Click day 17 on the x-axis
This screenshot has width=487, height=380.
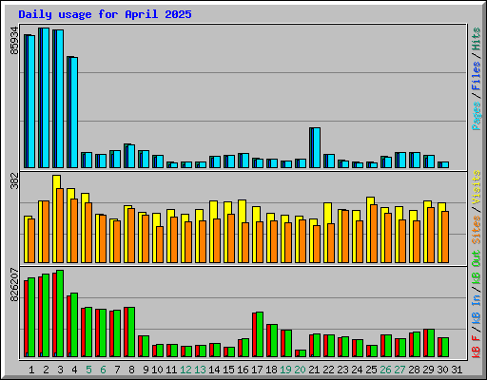coord(257,370)
